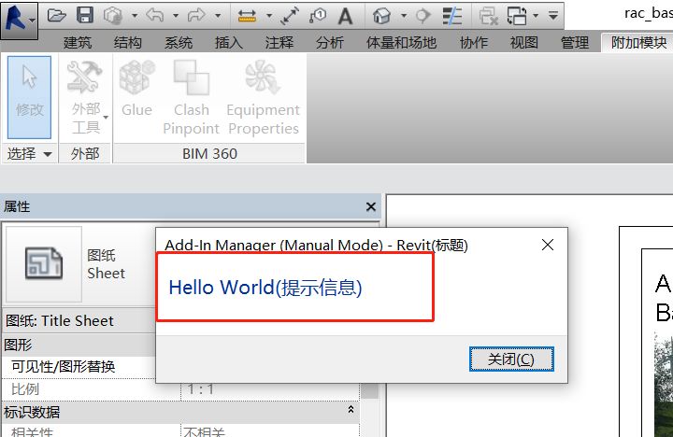This screenshot has height=437, width=673.
Task: Open the Undo history dropdown arrow
Action: pyautogui.click(x=176, y=16)
